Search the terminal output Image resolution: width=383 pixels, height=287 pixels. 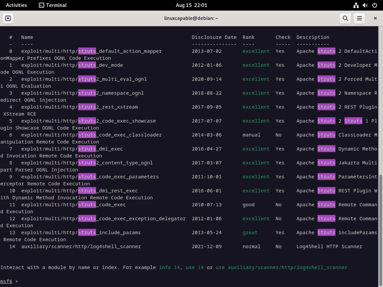(x=345, y=18)
